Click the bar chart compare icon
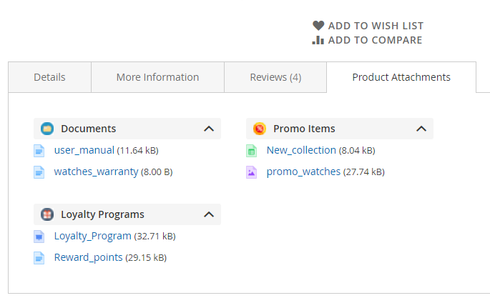 [x=318, y=40]
